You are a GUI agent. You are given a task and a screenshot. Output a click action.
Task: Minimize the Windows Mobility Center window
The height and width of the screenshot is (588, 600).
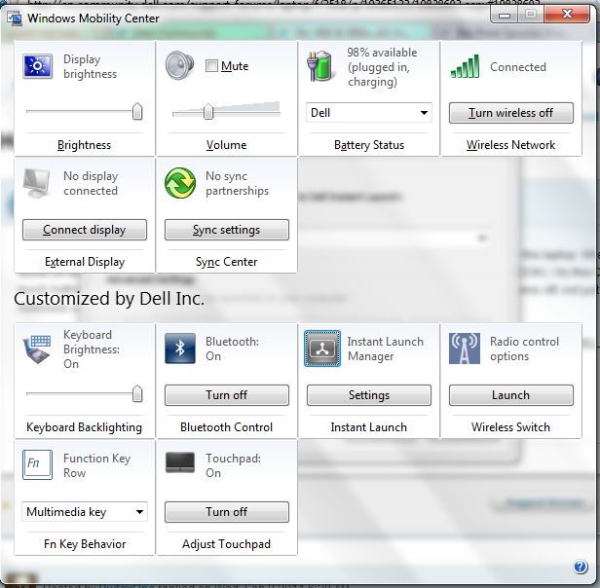click(x=505, y=15)
